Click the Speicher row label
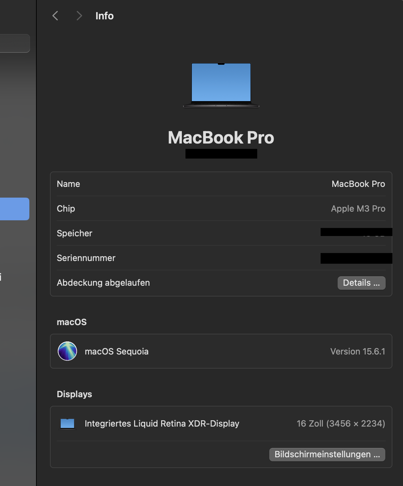The width and height of the screenshot is (403, 486). 74,233
